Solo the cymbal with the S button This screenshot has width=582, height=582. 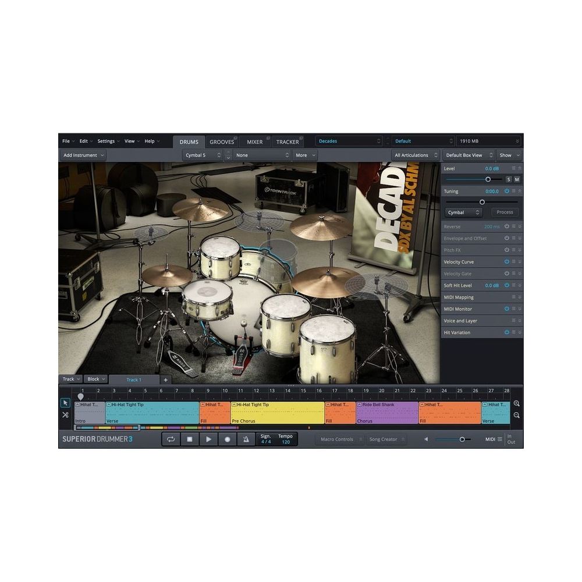coord(508,179)
